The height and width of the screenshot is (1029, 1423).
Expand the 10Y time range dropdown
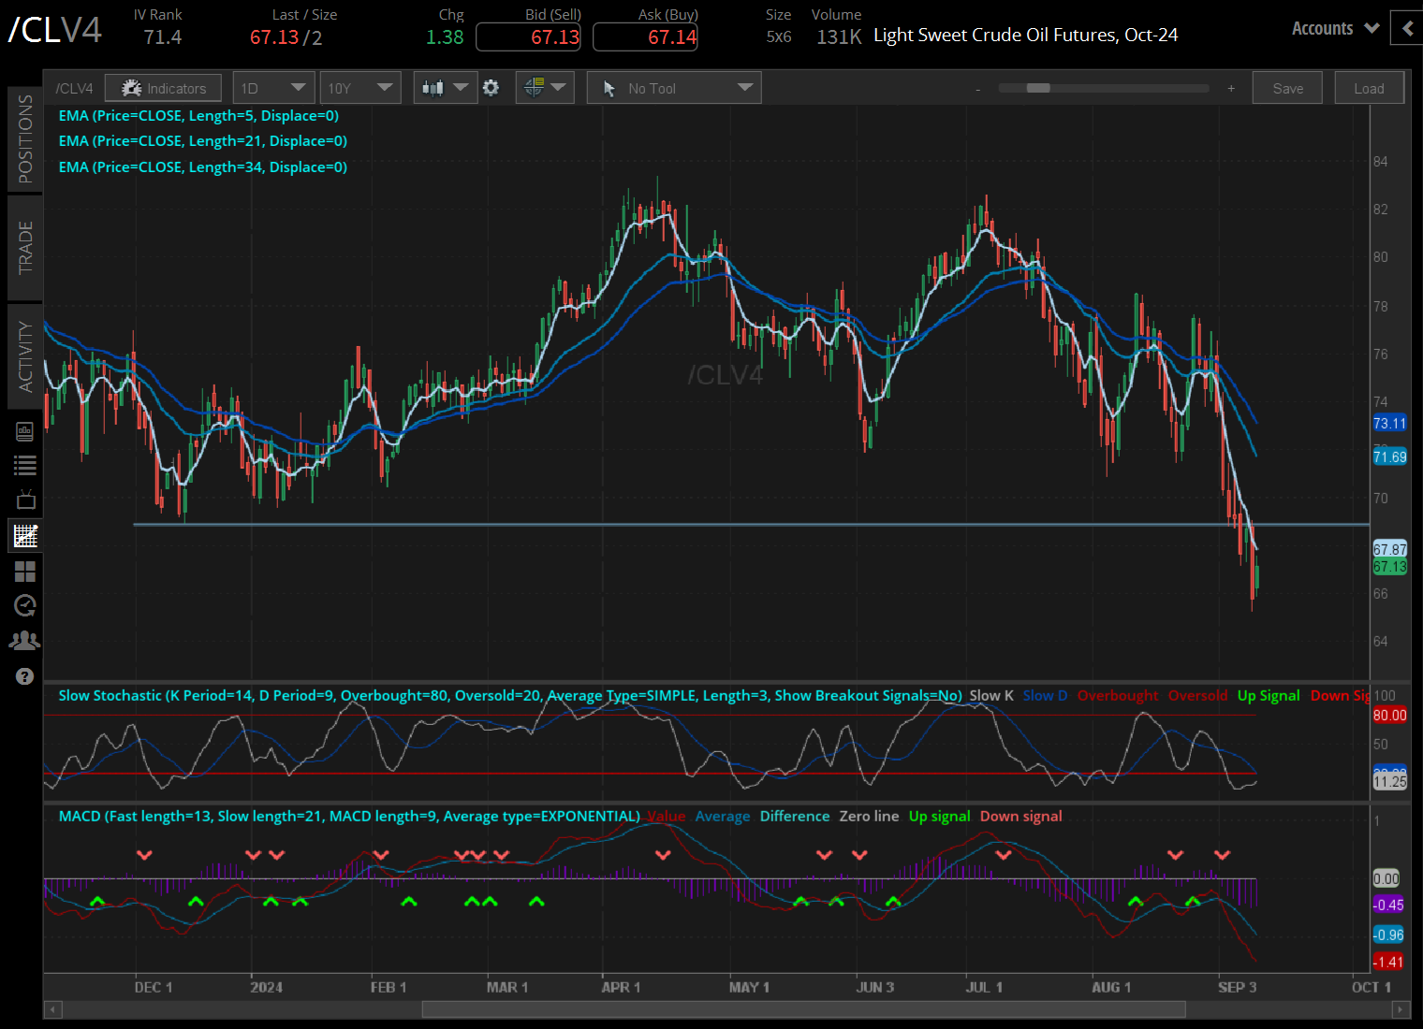pos(359,88)
